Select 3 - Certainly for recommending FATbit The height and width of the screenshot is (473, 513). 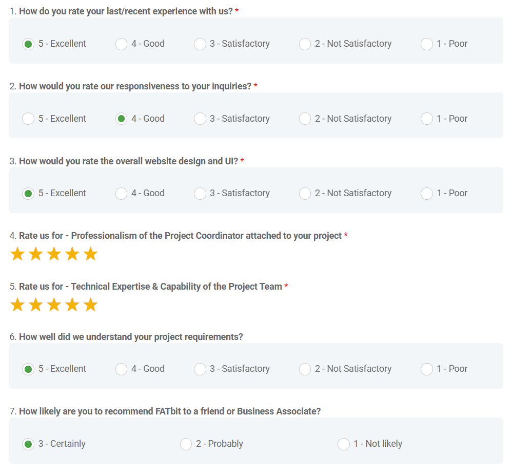[x=28, y=444]
